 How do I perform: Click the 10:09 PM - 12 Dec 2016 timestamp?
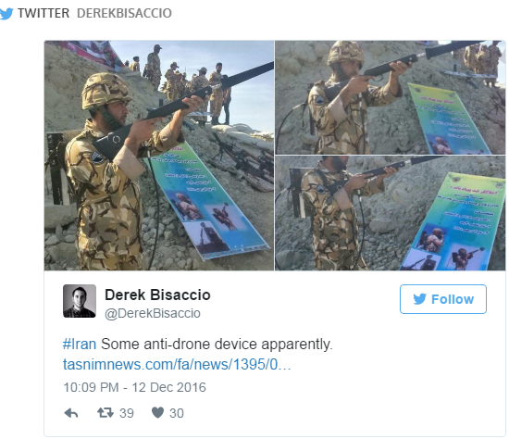(135, 388)
